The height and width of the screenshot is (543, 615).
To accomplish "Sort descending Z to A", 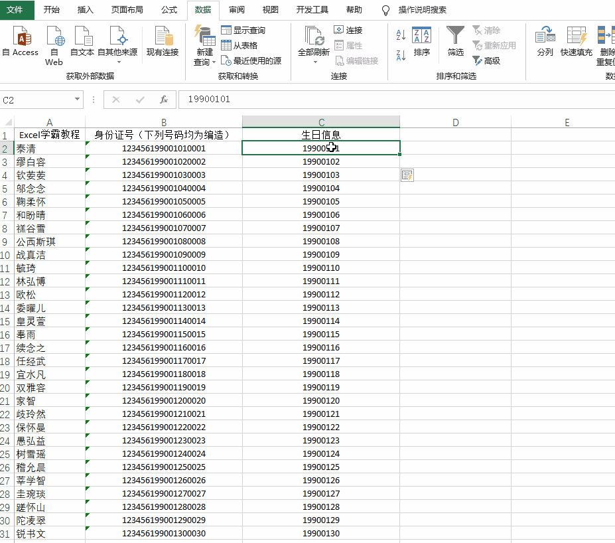I will (x=401, y=55).
